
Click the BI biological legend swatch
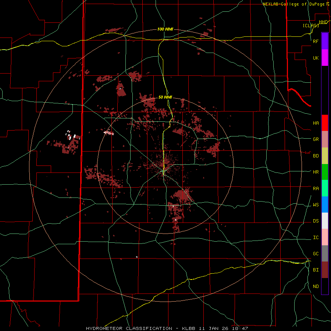click(325, 270)
